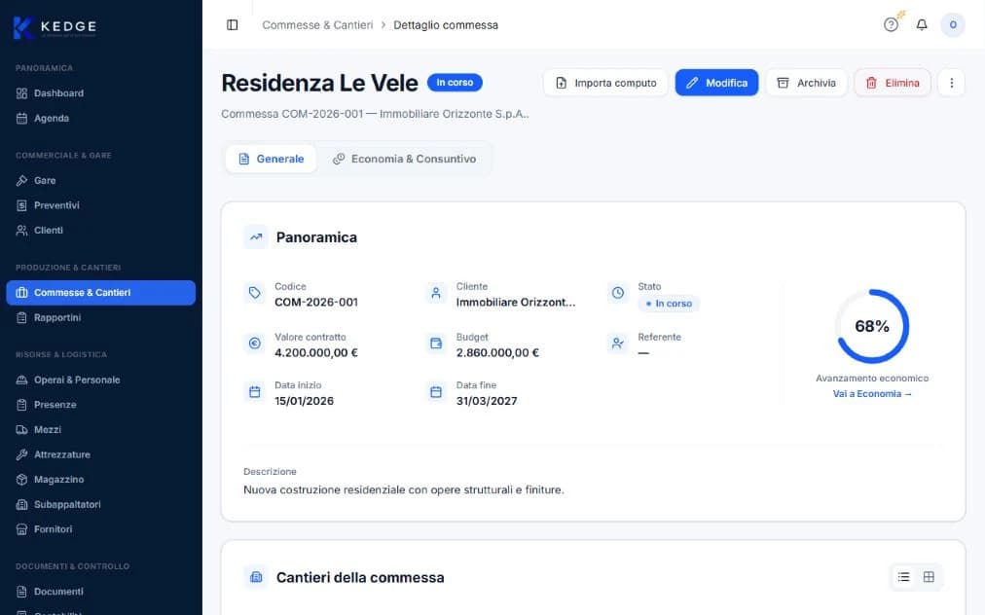Switch cantieri to list view
Screen dimensions: 985x615
[903, 577]
